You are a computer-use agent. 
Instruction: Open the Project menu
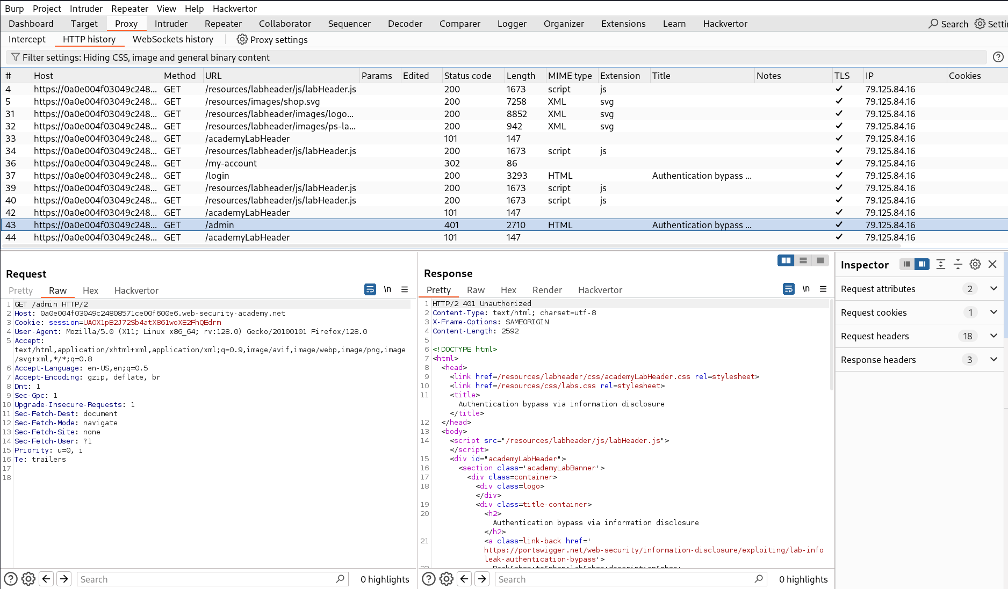(x=47, y=9)
